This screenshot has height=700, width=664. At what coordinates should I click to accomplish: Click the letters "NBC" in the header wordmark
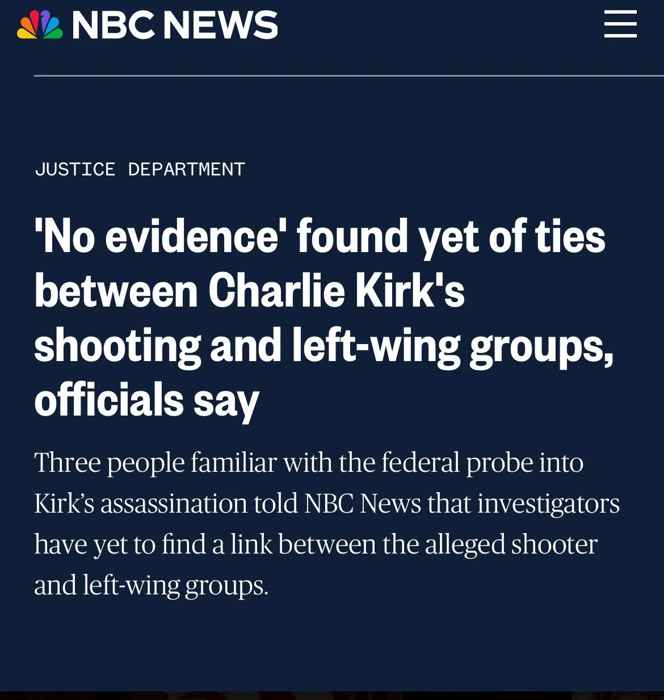[114, 26]
